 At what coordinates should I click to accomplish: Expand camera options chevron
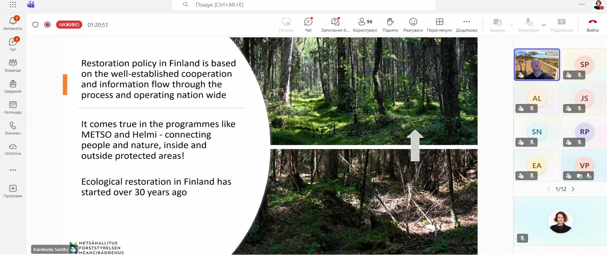[511, 25]
